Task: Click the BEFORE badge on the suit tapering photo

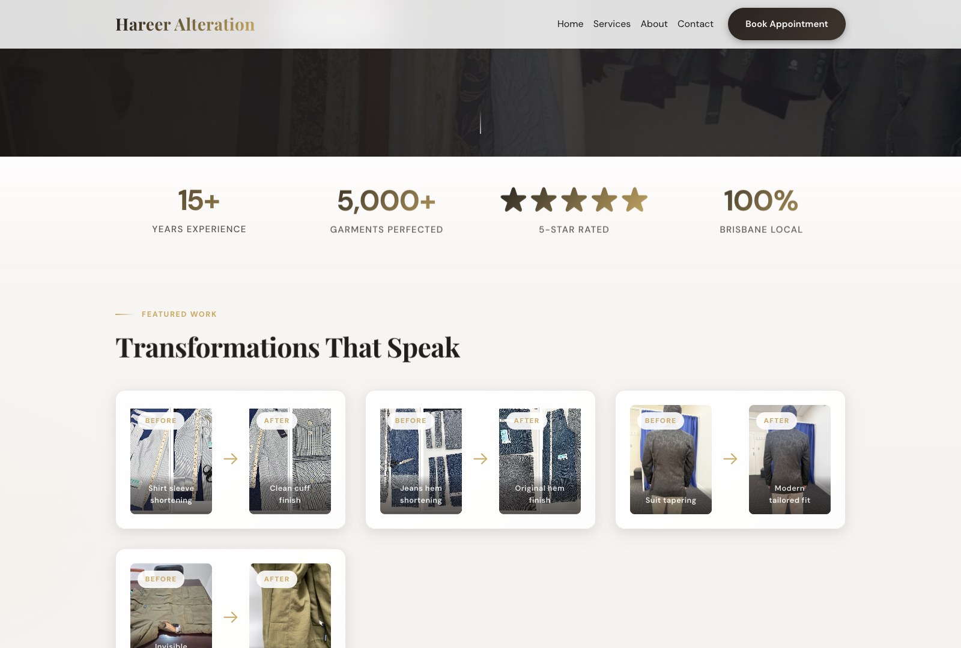Action: pos(661,421)
